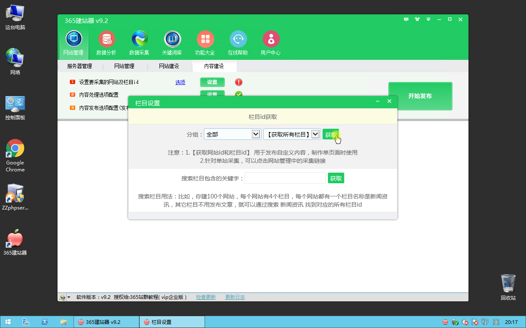Open 选项 link
This screenshot has width=526, height=328.
pos(180,82)
